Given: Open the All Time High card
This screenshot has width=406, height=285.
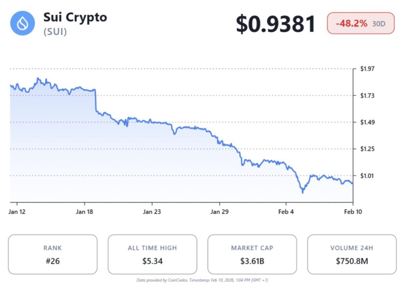Looking at the screenshot, I should click(152, 254).
